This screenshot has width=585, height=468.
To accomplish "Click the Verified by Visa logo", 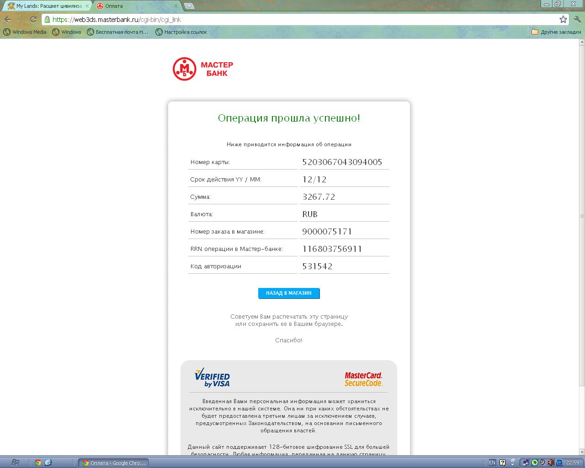I will point(212,378).
